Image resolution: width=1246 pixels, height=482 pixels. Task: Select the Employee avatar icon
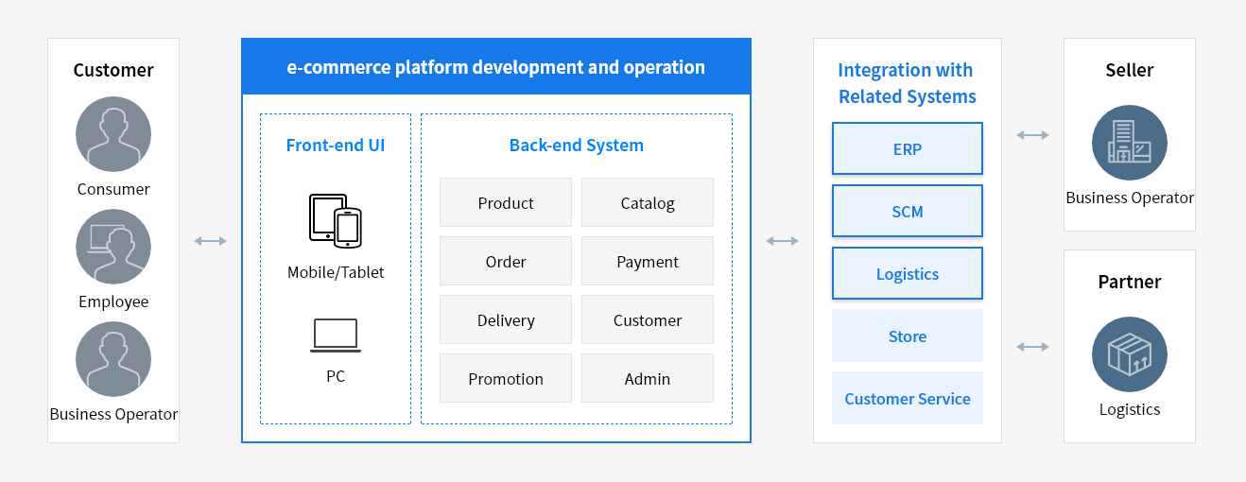click(x=113, y=248)
